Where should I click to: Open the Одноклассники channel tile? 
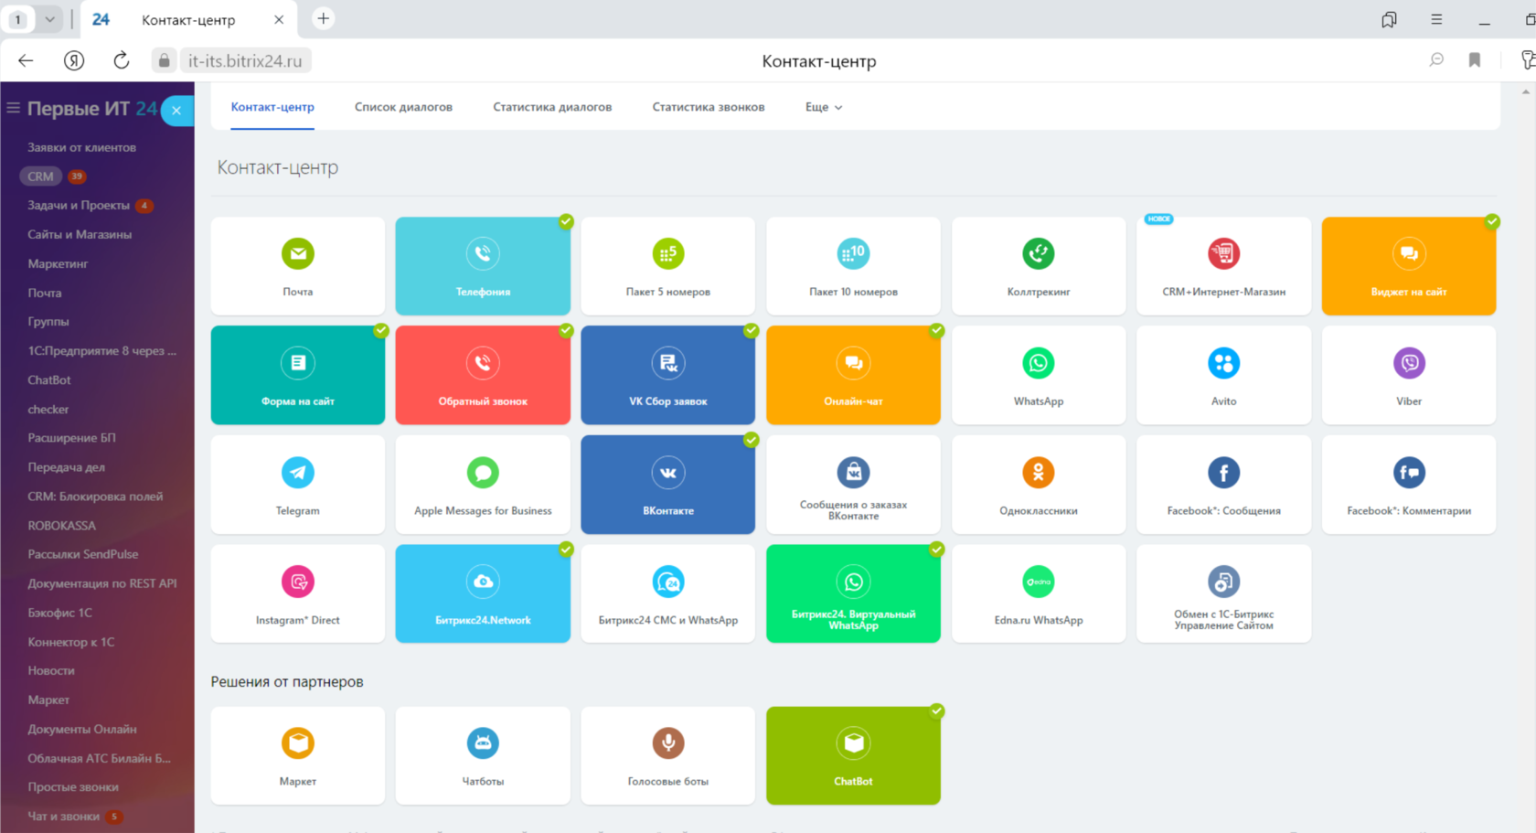pyautogui.click(x=1039, y=485)
